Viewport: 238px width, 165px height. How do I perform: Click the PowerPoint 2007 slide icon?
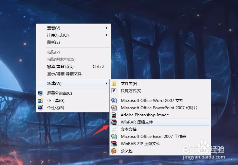click(114, 108)
